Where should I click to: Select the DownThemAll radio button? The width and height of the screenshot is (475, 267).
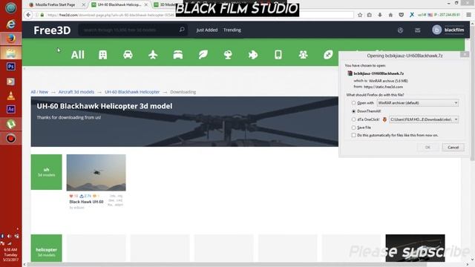[353, 111]
